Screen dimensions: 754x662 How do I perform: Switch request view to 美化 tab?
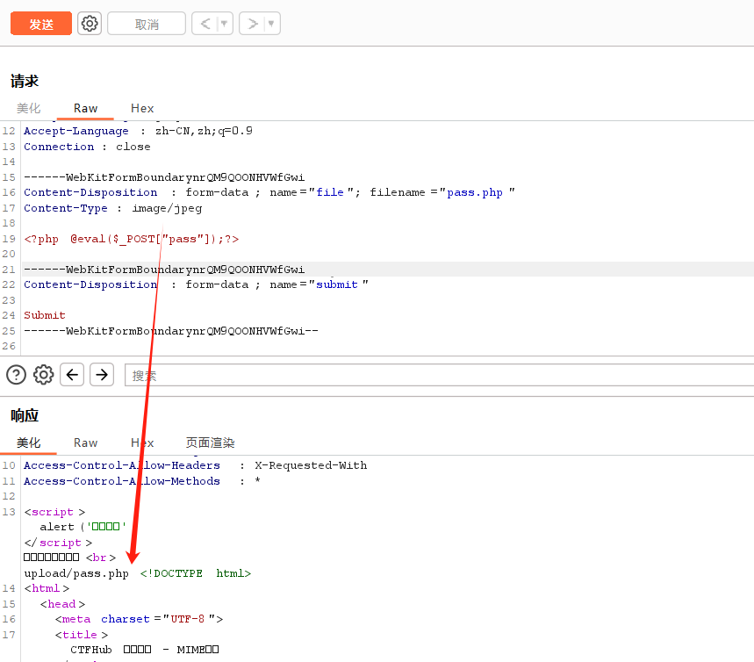[28, 108]
